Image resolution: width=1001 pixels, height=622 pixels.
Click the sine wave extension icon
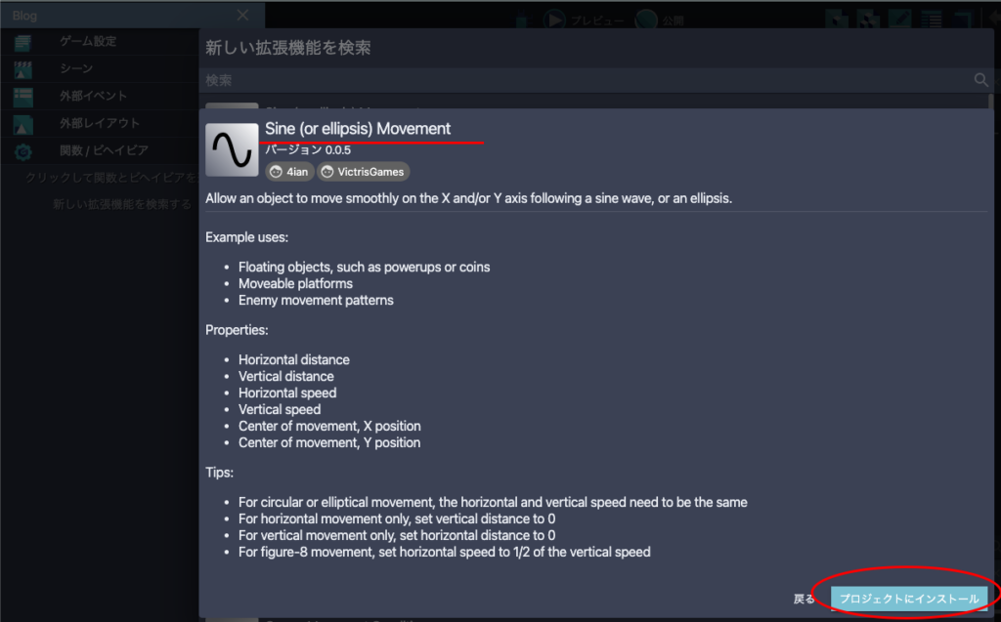pos(232,149)
